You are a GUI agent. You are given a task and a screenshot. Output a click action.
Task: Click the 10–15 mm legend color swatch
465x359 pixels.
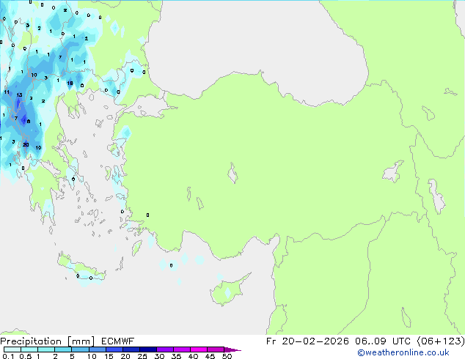[x=97, y=349]
